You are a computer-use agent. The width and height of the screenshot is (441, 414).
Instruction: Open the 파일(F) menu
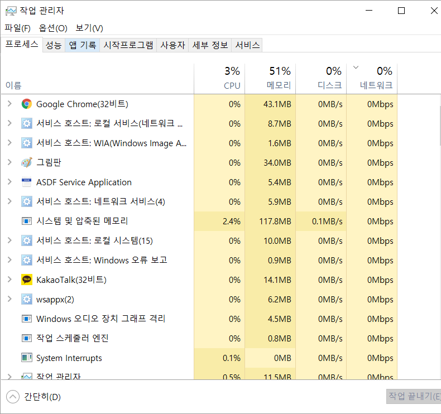(17, 28)
